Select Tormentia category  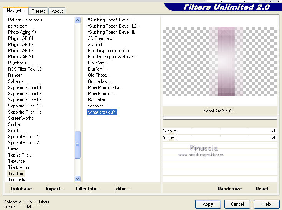click(17, 180)
